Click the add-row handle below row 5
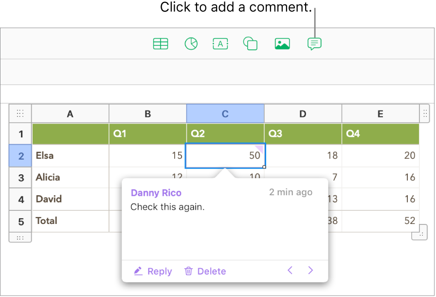436x297 pixels. [20, 238]
